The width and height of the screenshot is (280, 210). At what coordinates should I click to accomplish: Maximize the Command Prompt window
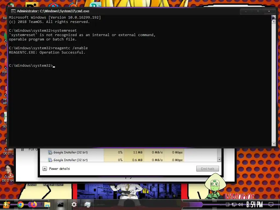coord(258,11)
